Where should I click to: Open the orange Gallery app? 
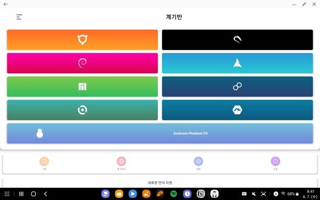[146, 194]
